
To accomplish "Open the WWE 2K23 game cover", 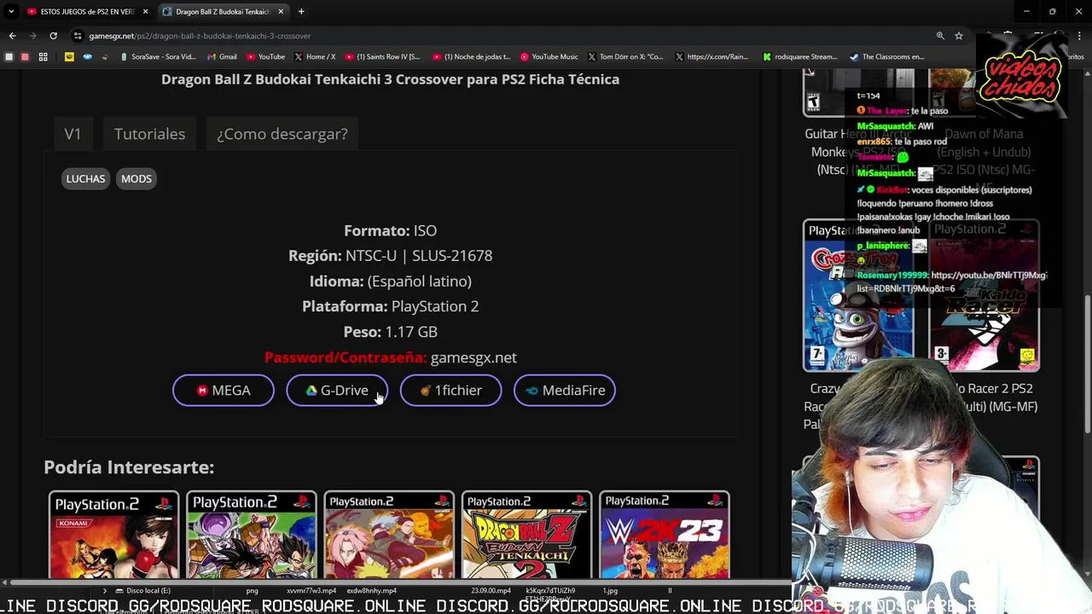I will coord(664,535).
